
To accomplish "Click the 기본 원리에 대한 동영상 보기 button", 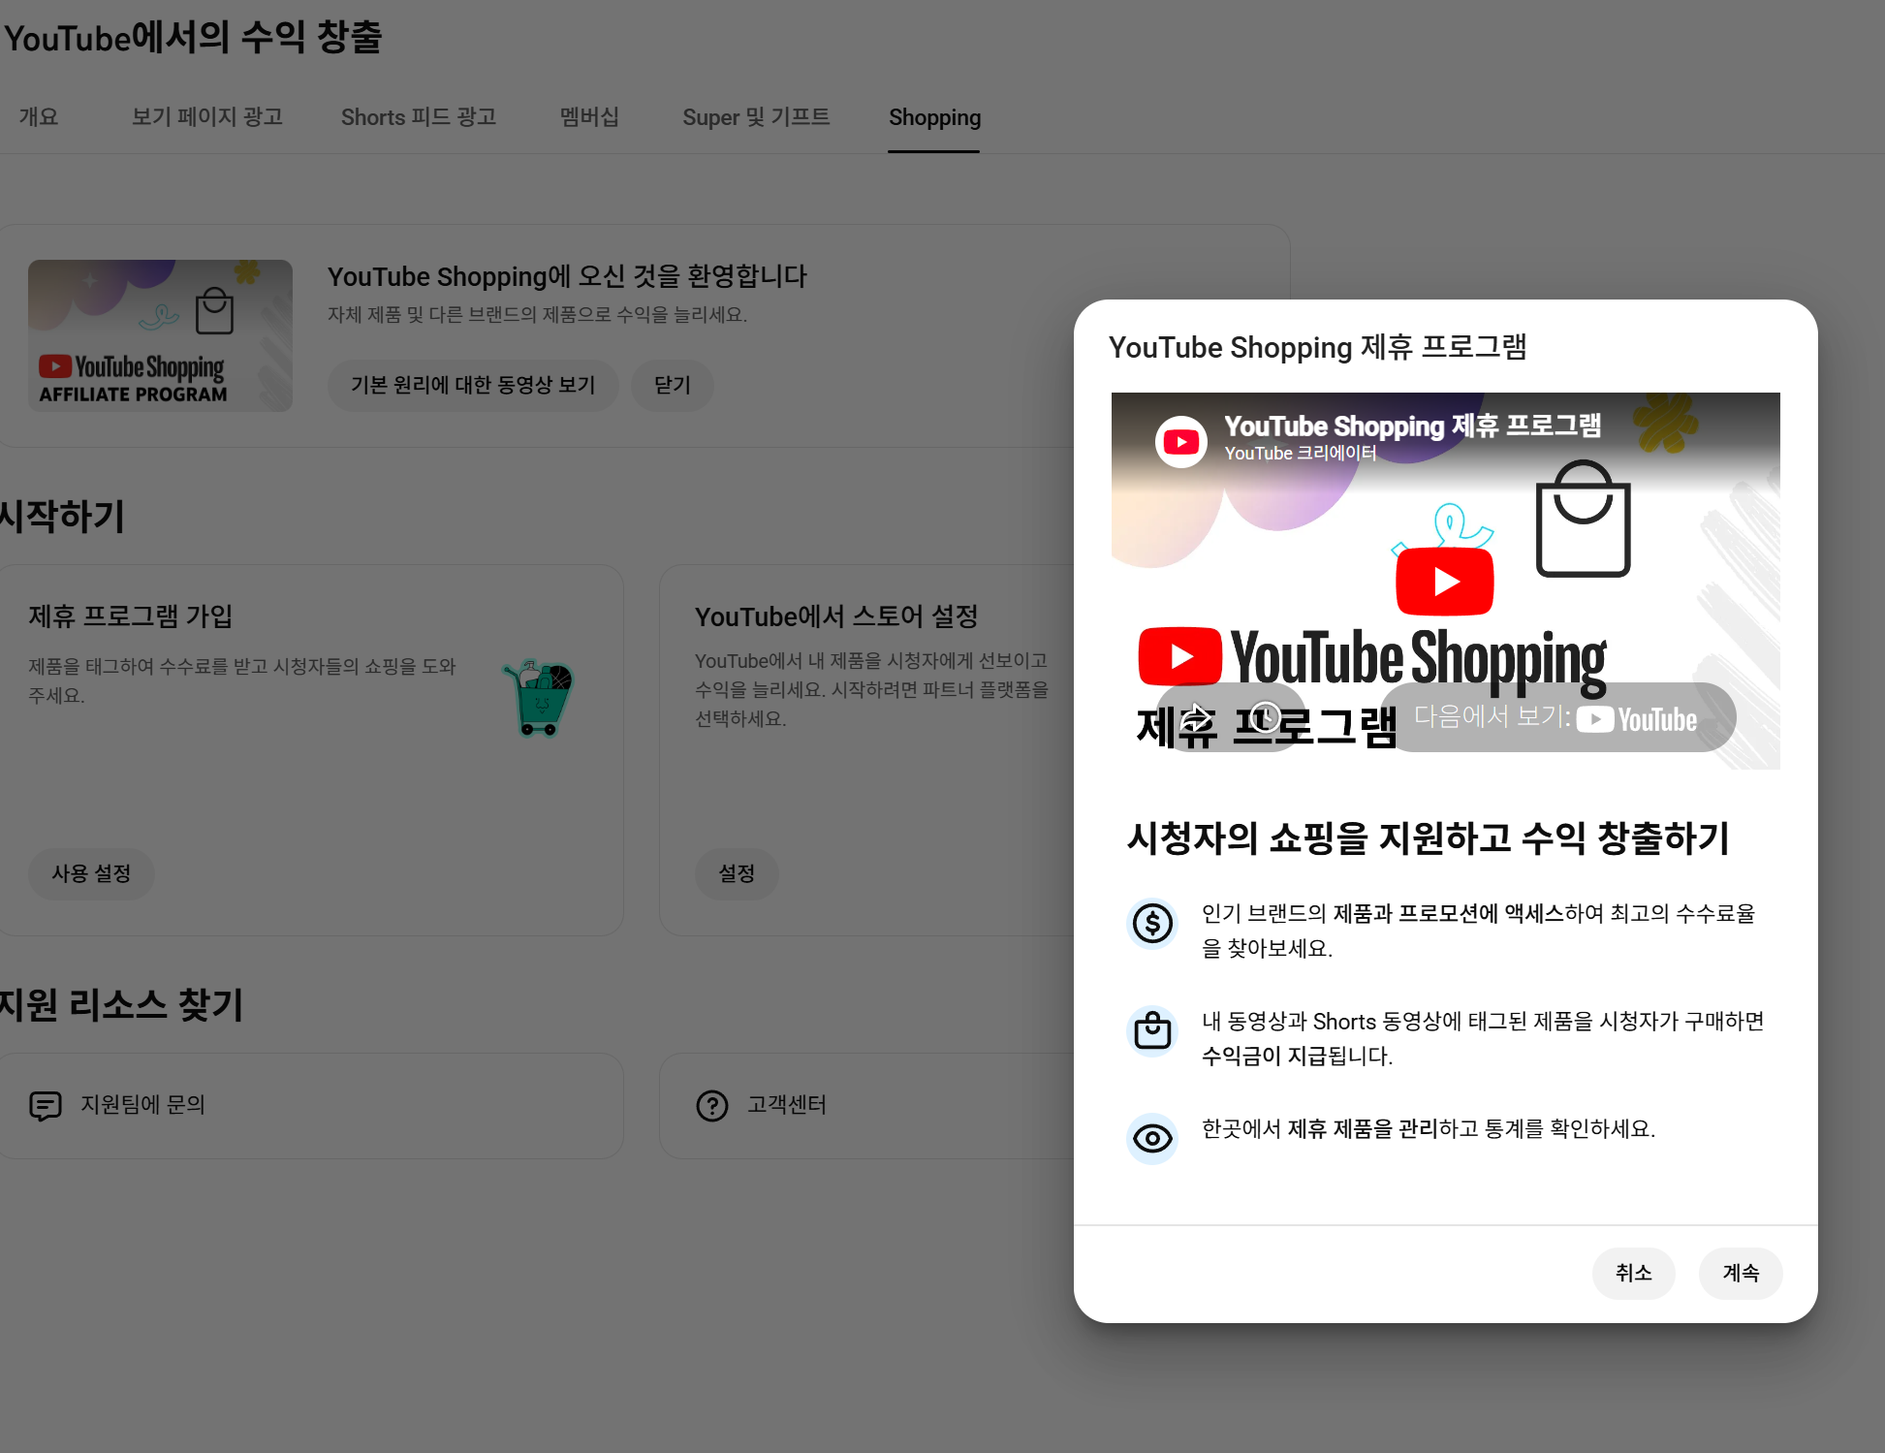I will click(472, 385).
